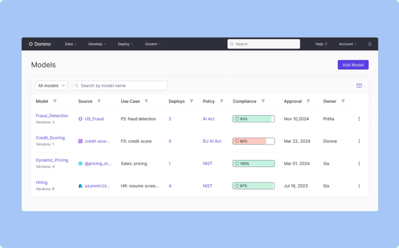Click the Add Model button

pyautogui.click(x=353, y=65)
